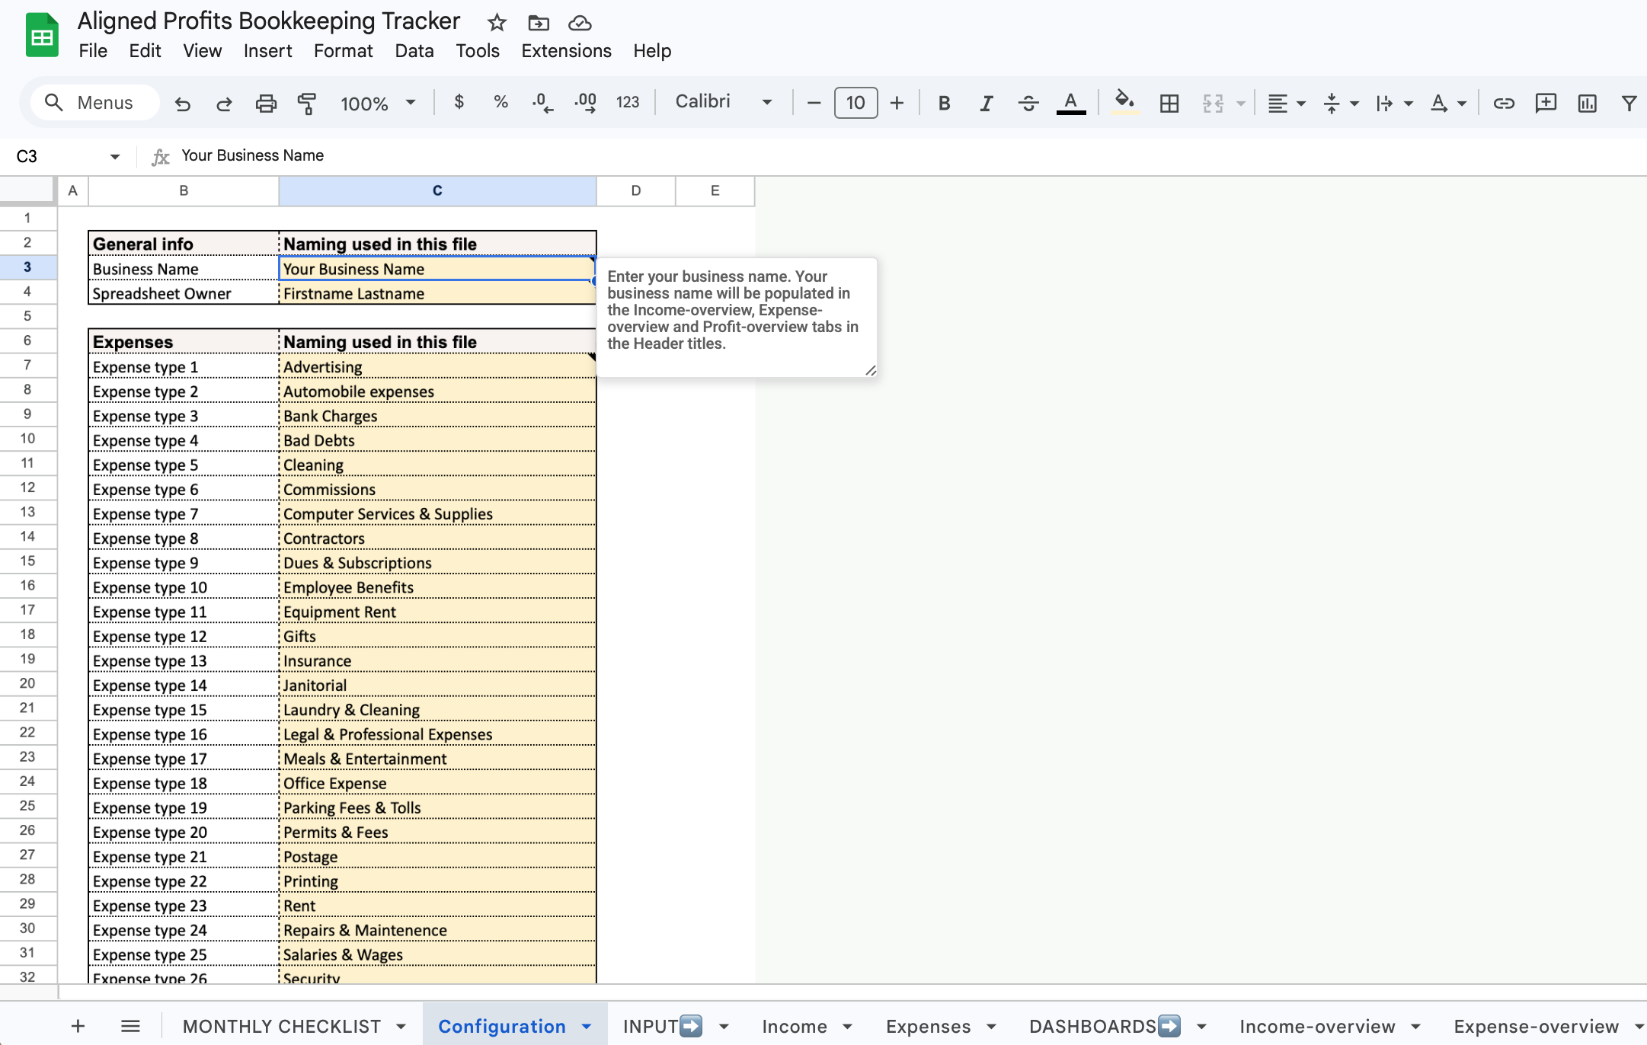
Task: Click the paint format roller icon
Action: click(306, 103)
